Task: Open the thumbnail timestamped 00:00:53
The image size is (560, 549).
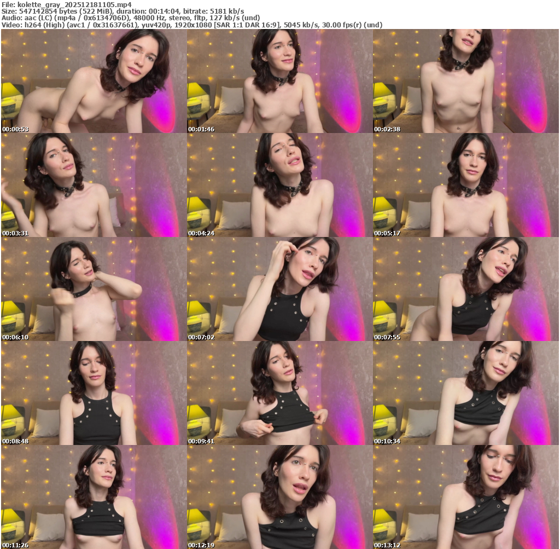Action: click(x=94, y=81)
